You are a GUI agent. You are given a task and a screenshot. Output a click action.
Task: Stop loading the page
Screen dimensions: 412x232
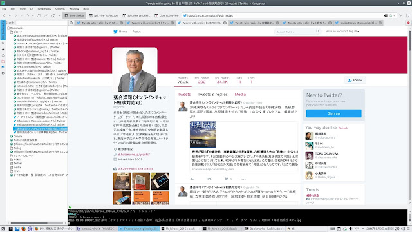46,15
